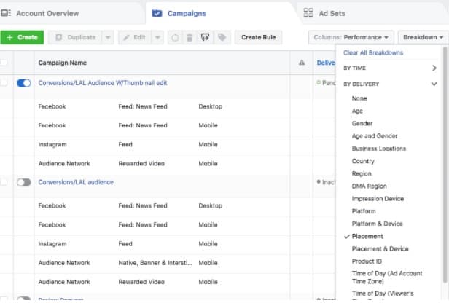Image resolution: width=449 pixels, height=303 pixels.
Task: Click the trash delete icon
Action: (x=190, y=37)
